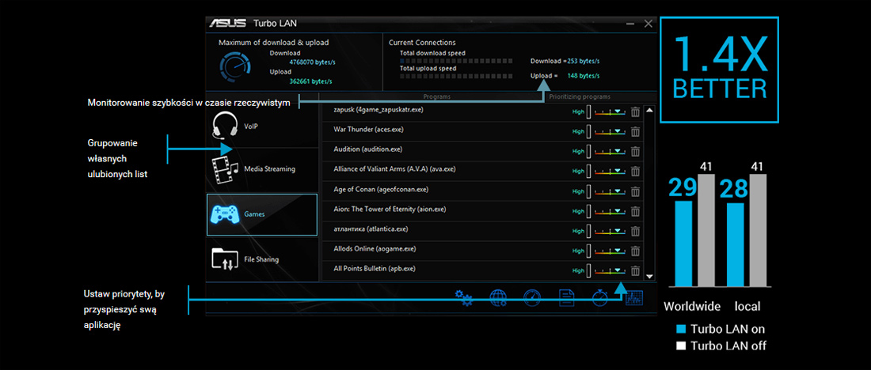Click the traffic graph monitor icon
871x370 pixels.
[x=633, y=298]
